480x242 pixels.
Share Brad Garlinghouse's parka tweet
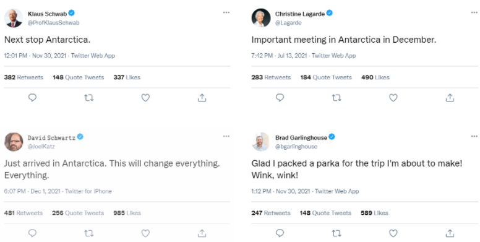(450, 233)
